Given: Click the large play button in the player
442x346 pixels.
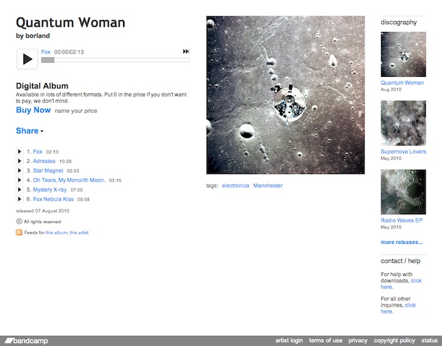Looking at the screenshot, I should pyautogui.click(x=27, y=59).
